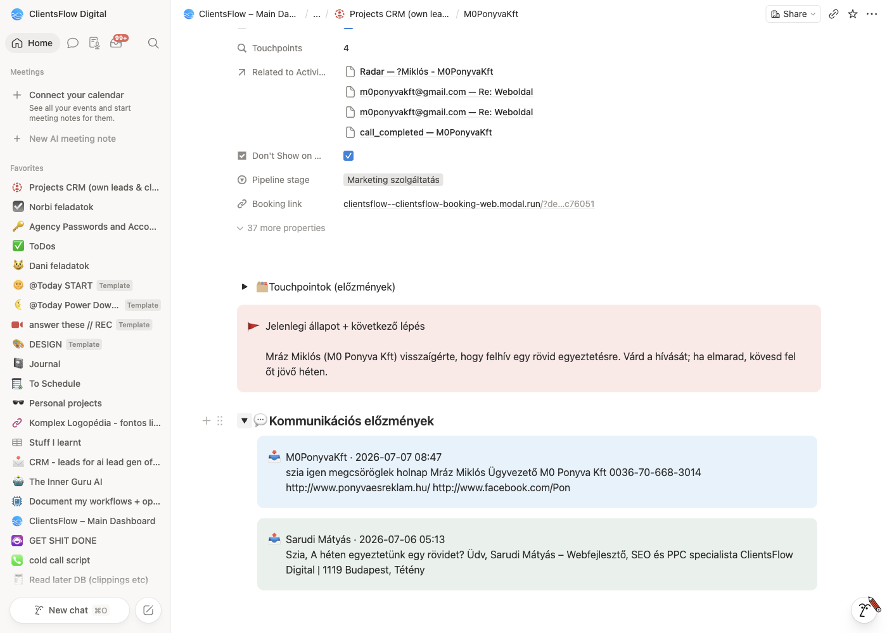Click the phone icon of cold call script
887x633 pixels.
pos(18,560)
